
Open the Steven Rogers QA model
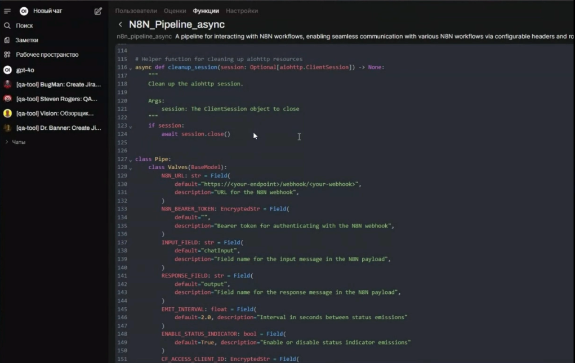[58, 99]
